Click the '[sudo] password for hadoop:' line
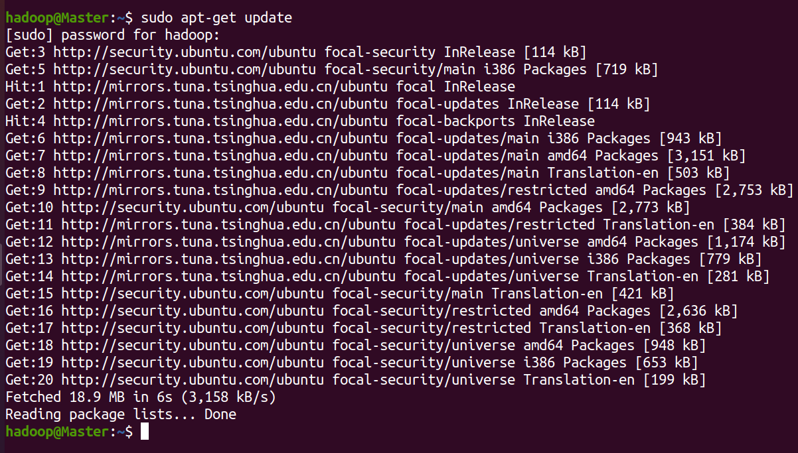Viewport: 798px width, 453px height. click(x=112, y=35)
